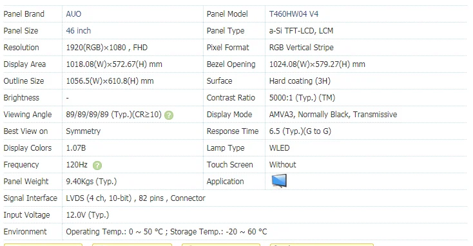Click the TV monitor Application icon
The image size is (473, 246).
click(x=279, y=181)
